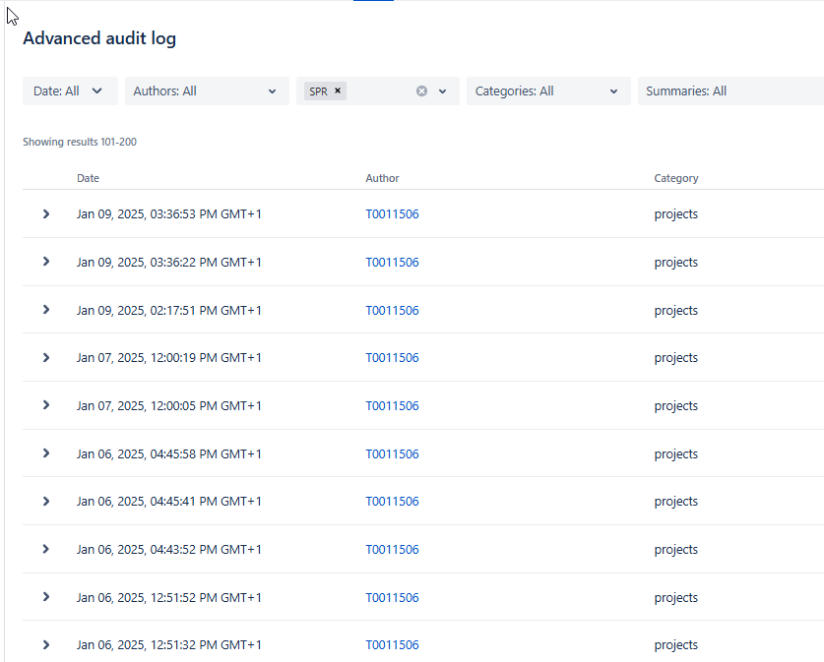The width and height of the screenshot is (824, 662).
Task: Select date 'Jan 09, 2025, 03:36:22 PM GMT+1'
Action: pyautogui.click(x=168, y=262)
